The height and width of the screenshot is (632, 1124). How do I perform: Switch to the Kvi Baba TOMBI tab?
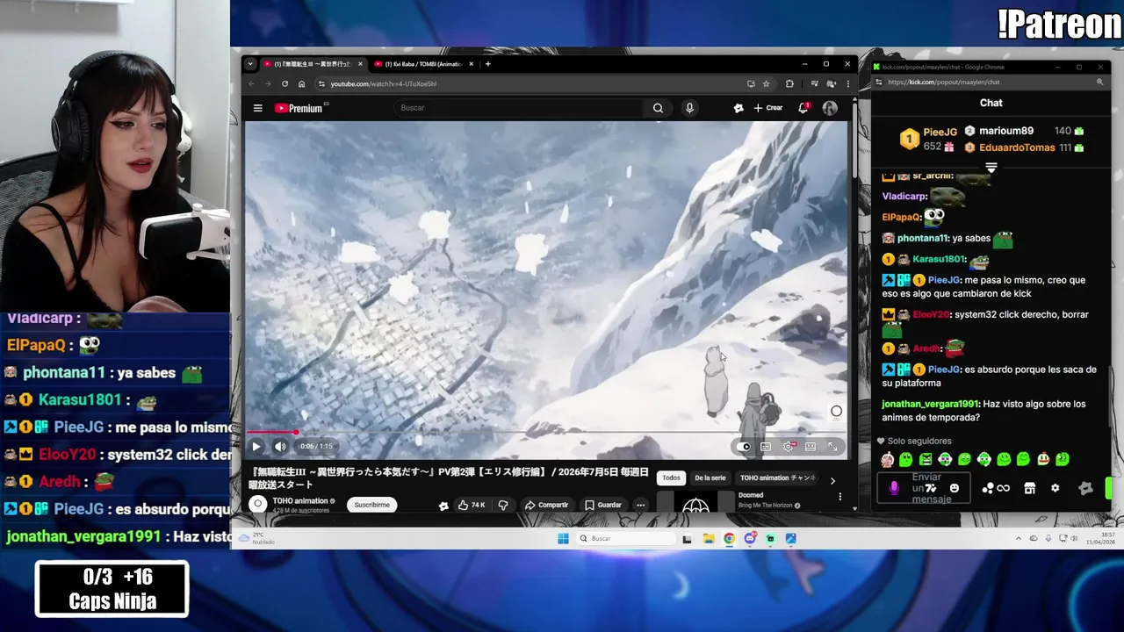tap(422, 64)
